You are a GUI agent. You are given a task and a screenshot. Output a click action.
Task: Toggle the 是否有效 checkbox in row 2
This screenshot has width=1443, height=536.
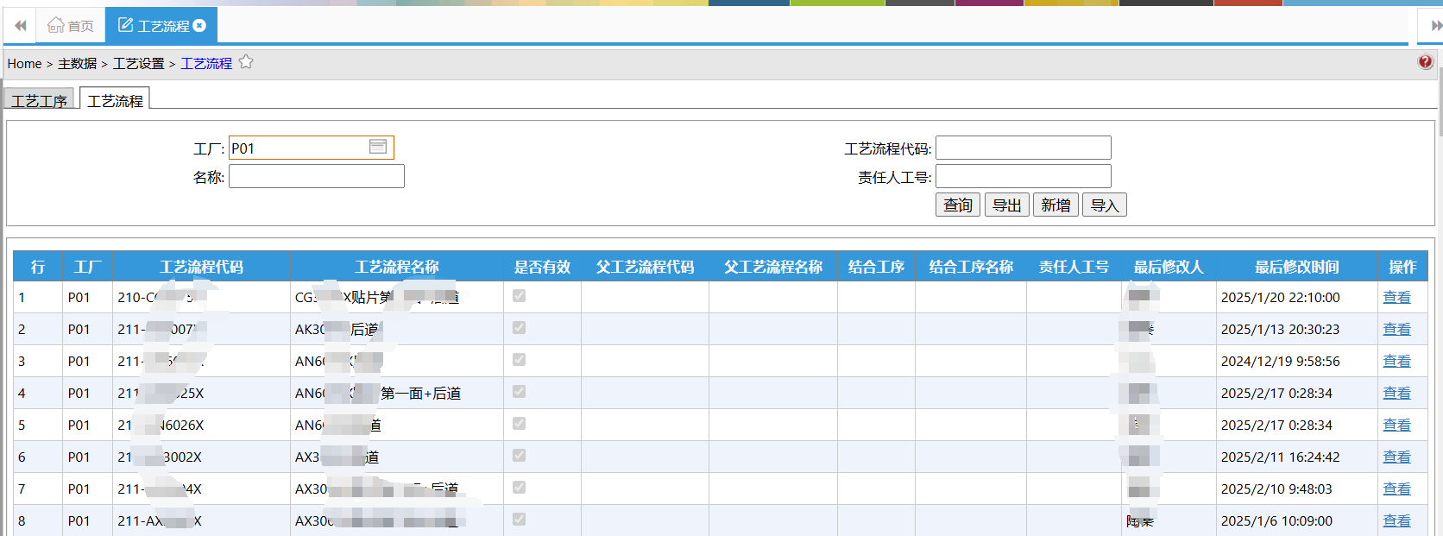pos(519,328)
